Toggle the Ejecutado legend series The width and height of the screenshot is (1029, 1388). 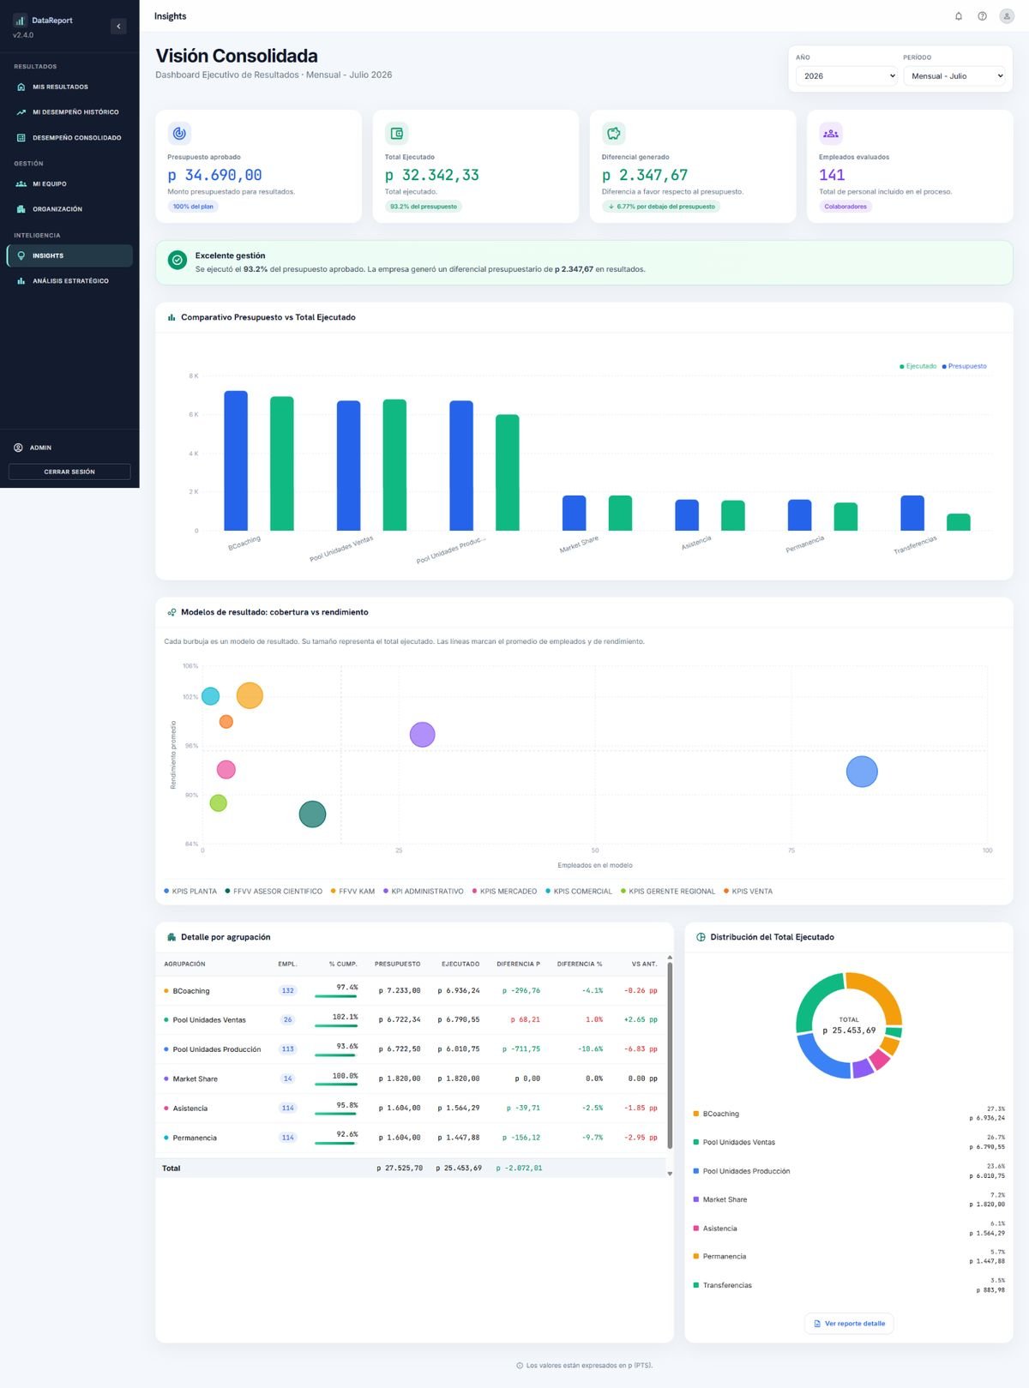tap(918, 366)
